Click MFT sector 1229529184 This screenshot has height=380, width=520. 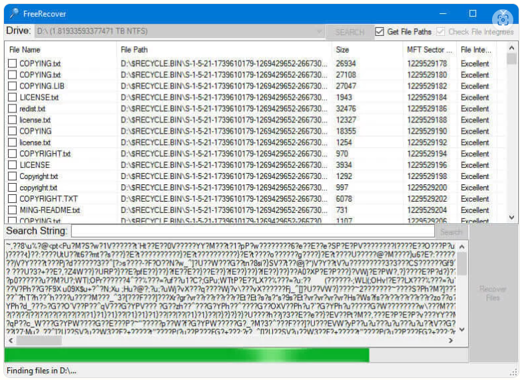tap(427, 97)
